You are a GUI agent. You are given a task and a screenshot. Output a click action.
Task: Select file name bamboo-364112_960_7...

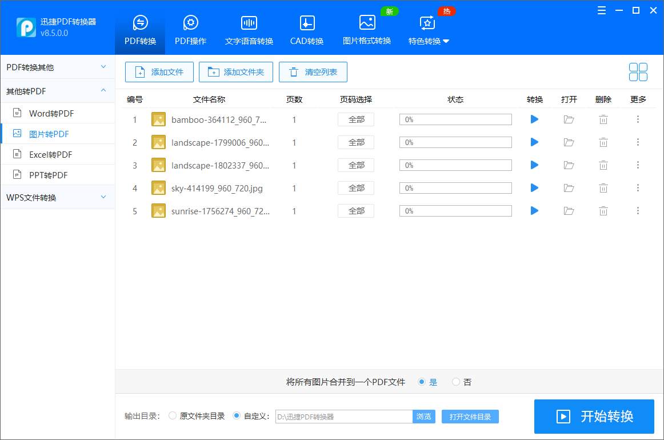pyautogui.click(x=219, y=120)
